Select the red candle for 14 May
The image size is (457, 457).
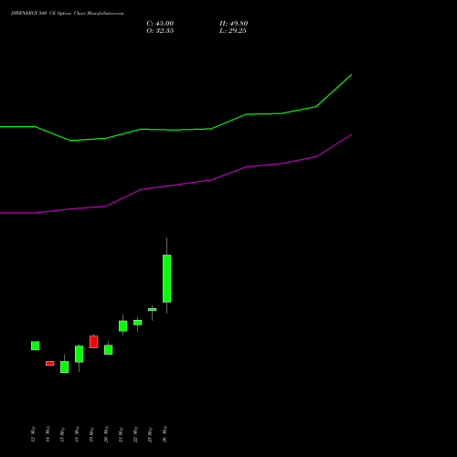pos(50,363)
